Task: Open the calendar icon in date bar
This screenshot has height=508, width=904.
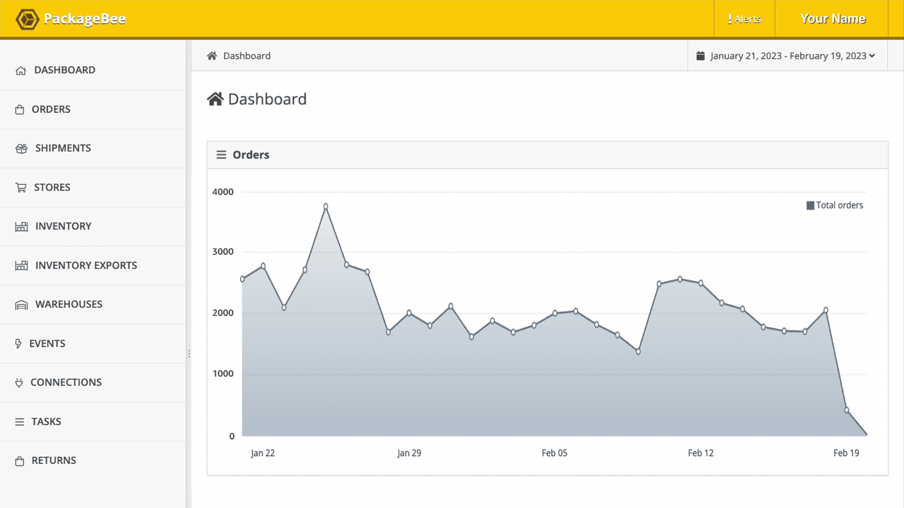Action: click(701, 55)
